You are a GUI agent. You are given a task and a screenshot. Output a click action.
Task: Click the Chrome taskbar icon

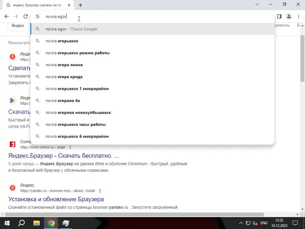point(51,223)
